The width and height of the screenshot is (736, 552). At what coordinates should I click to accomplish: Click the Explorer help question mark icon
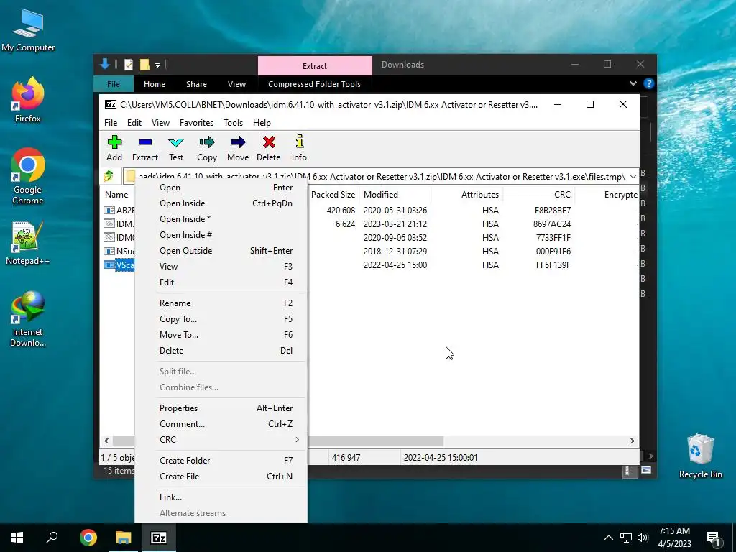[649, 83]
